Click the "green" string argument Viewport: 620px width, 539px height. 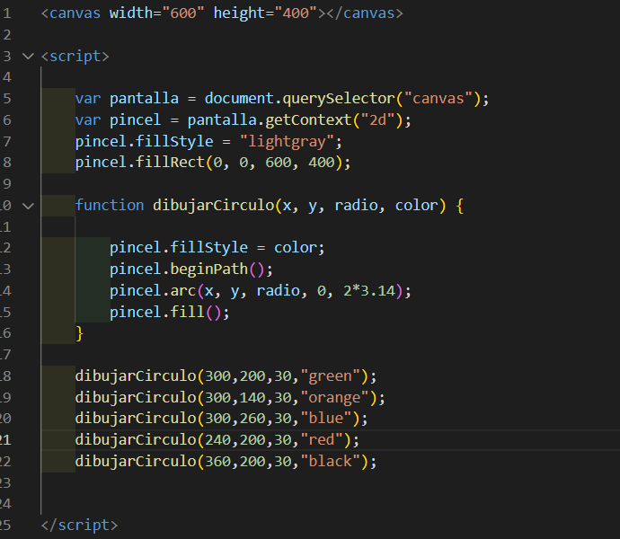click(330, 376)
